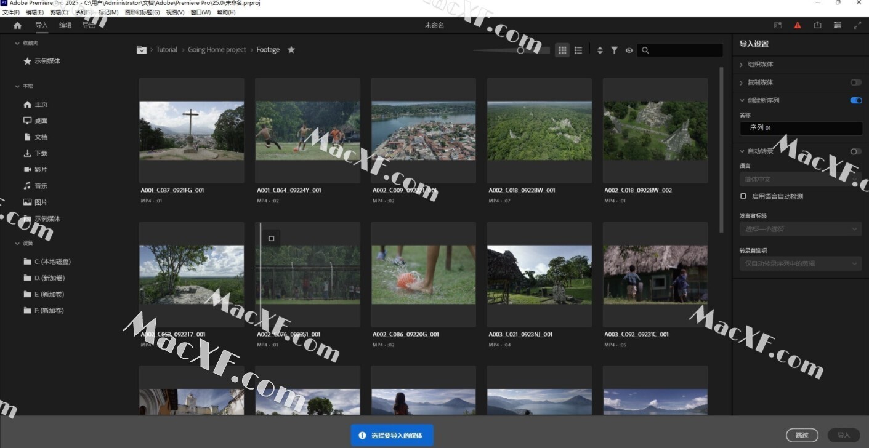Enable the 复制媒体 toggle
The image size is (869, 448).
click(x=856, y=82)
